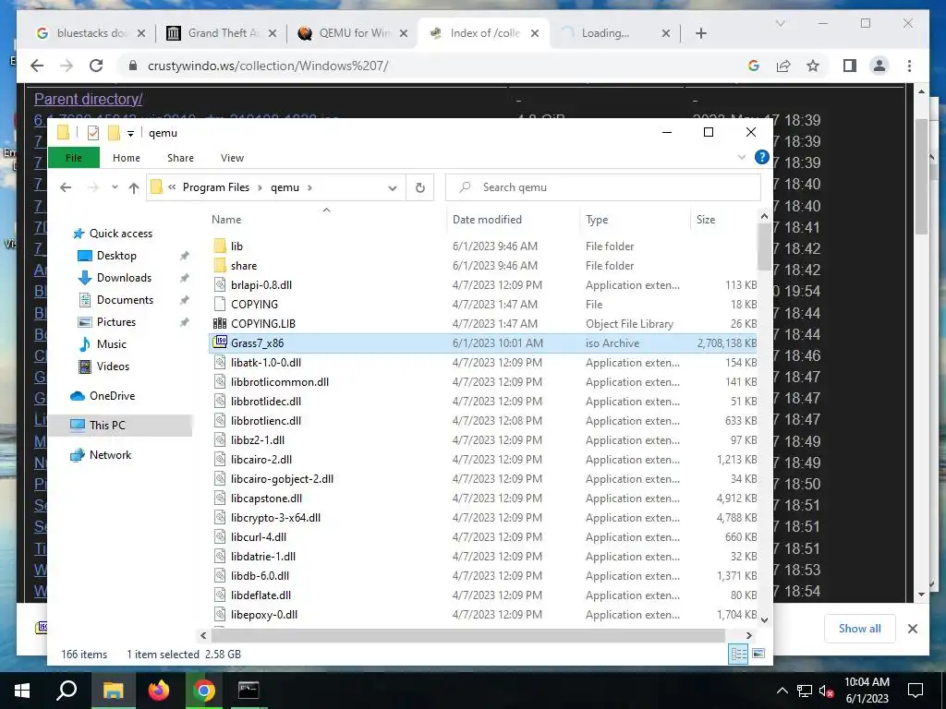The width and height of the screenshot is (946, 709).
Task: Go up one folder level in Explorer
Action: point(134,187)
